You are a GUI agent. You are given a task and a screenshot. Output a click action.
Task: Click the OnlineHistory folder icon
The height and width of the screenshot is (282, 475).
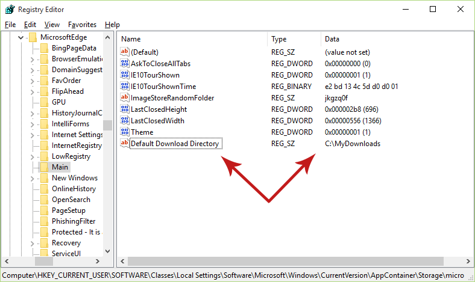tap(44, 189)
